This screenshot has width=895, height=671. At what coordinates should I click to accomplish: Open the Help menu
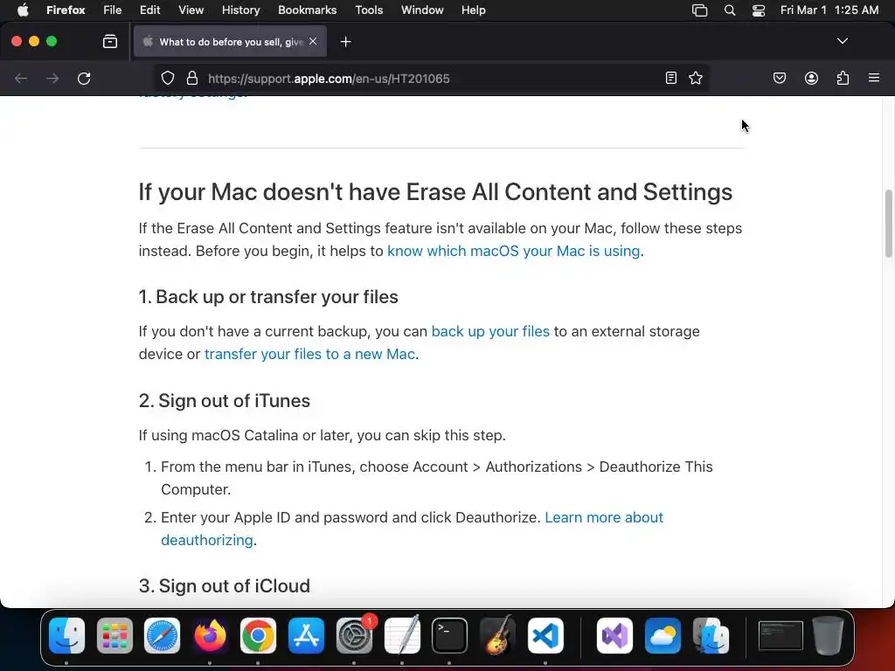(x=473, y=10)
